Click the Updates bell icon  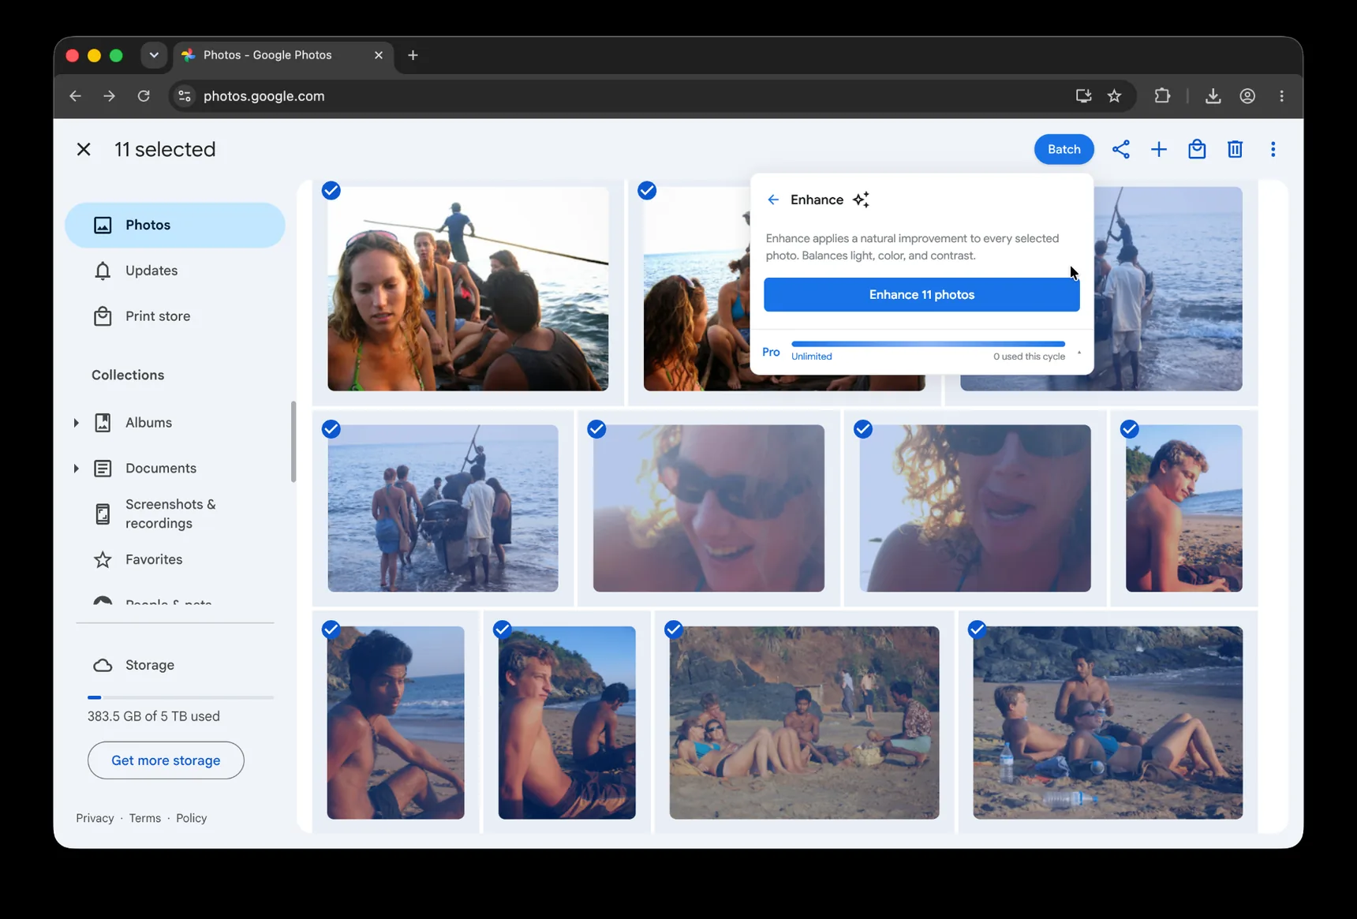(x=103, y=271)
